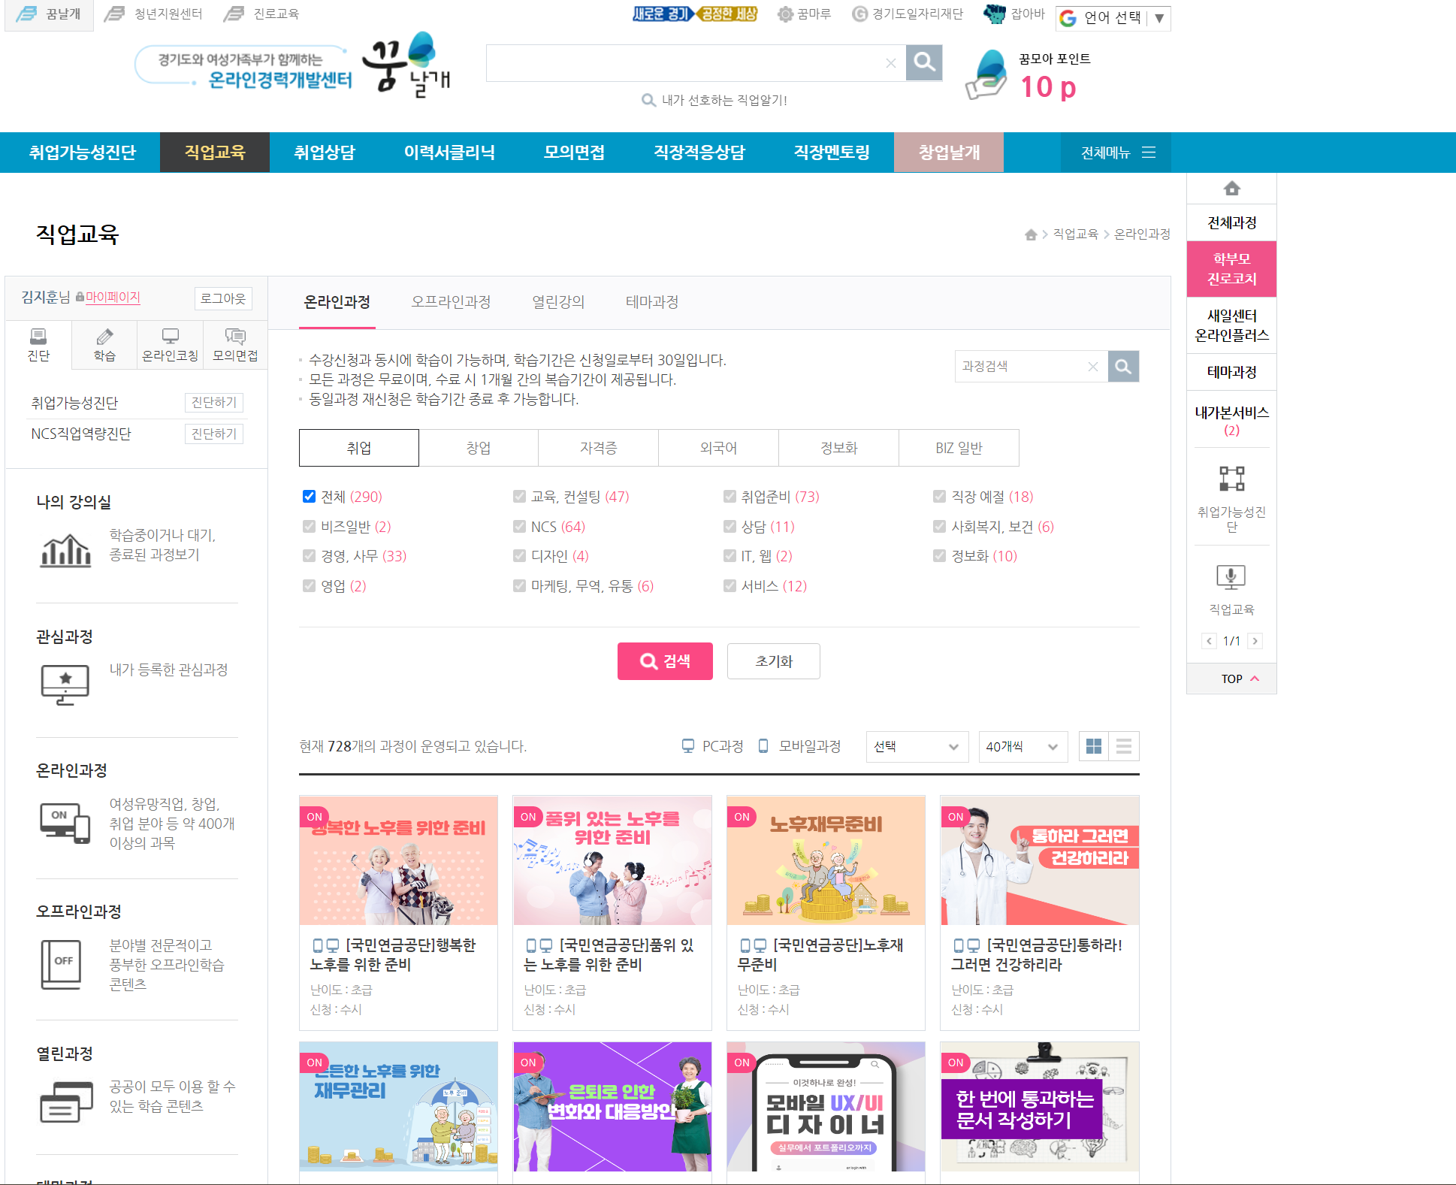
Task: Click the pink 검색 button
Action: [665, 661]
